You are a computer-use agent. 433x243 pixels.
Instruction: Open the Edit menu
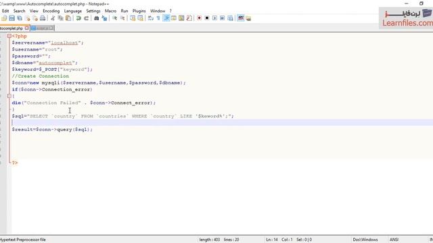(x=5, y=11)
